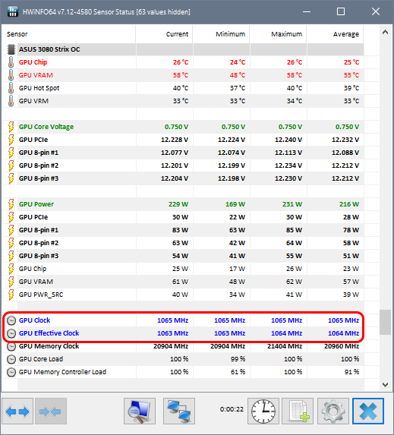Select the ASUS 3080 Strix OC chip icon

click(x=11, y=49)
